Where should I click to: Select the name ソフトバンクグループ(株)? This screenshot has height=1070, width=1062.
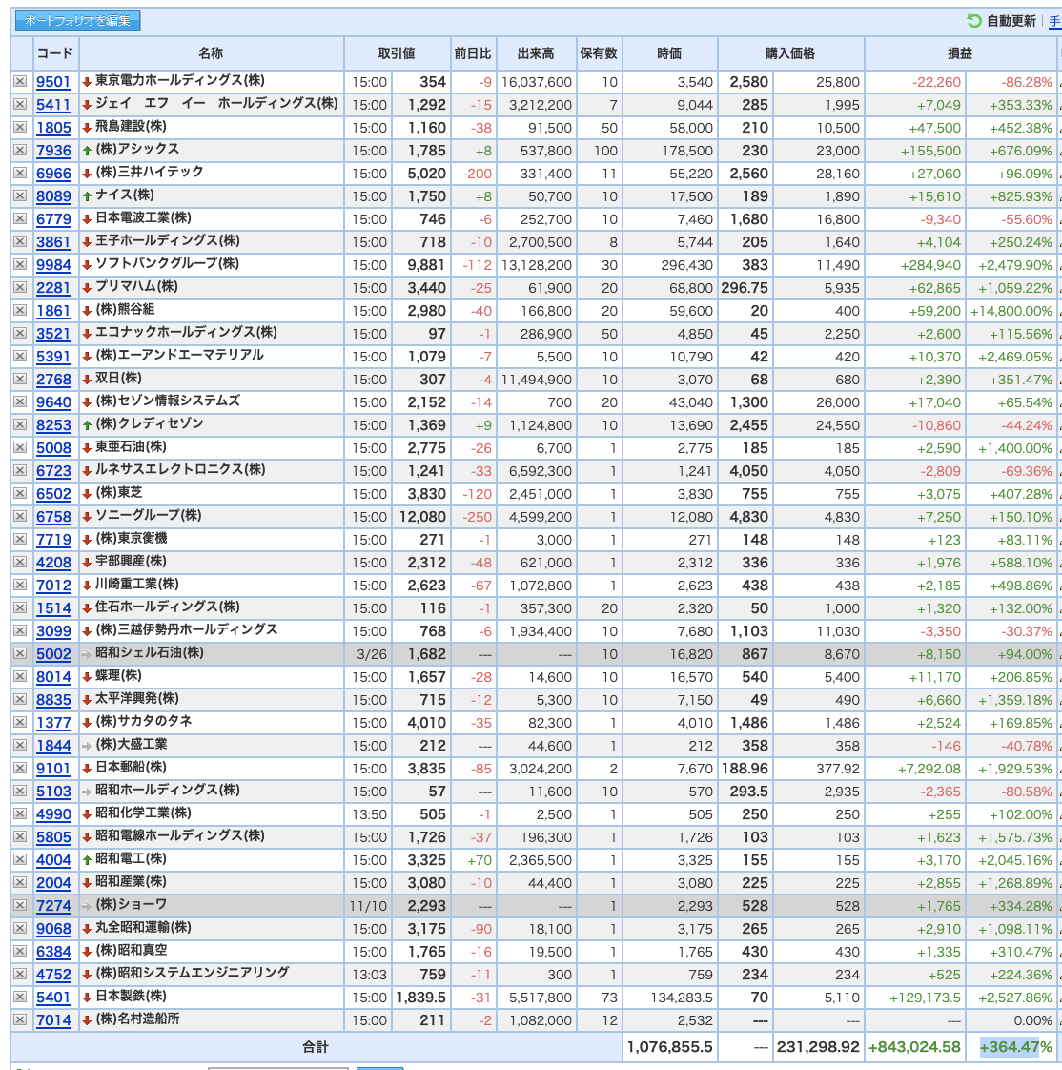[x=167, y=263]
